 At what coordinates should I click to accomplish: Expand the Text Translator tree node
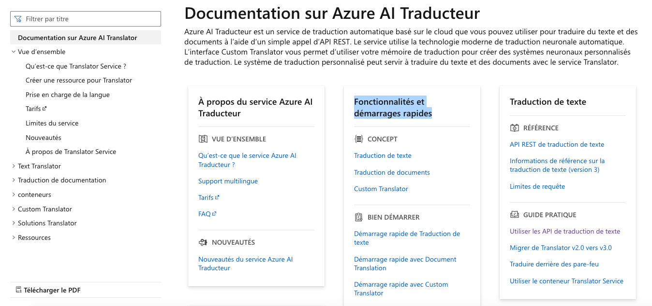pyautogui.click(x=14, y=166)
